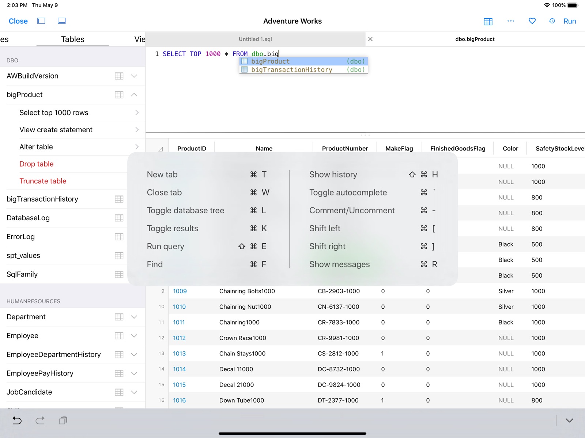585x438 pixels.
Task: Hide keyboard bar with chevron
Action: pyautogui.click(x=569, y=420)
